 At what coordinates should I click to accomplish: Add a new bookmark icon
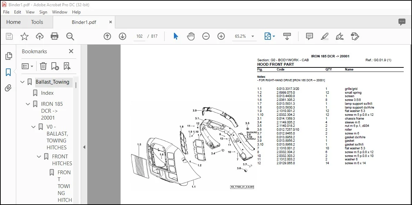click(55, 66)
